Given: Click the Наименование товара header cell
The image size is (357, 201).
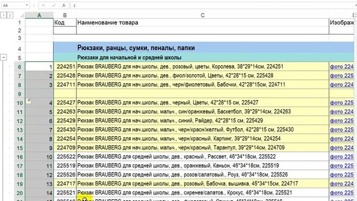Looking at the screenshot, I should 202,22.
